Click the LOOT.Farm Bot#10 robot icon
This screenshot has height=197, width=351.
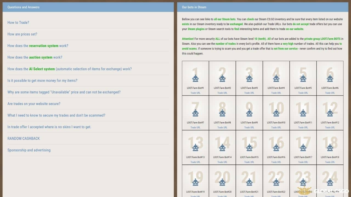[276, 113]
